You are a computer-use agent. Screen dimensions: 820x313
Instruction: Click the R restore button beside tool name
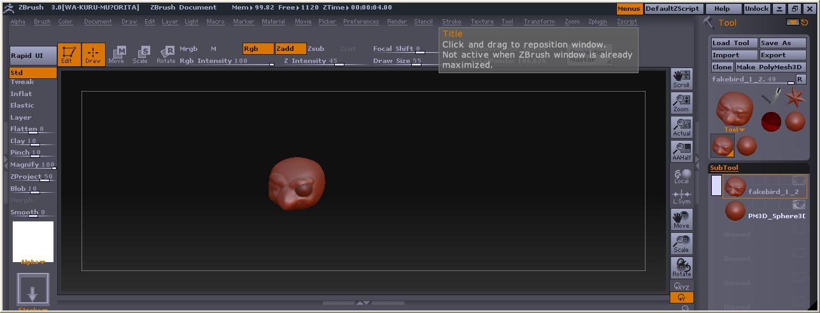click(800, 80)
